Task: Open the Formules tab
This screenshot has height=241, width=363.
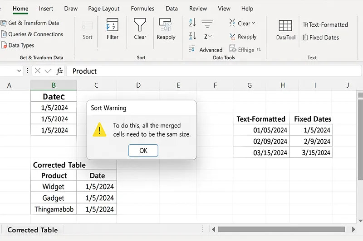Action: click(x=142, y=9)
